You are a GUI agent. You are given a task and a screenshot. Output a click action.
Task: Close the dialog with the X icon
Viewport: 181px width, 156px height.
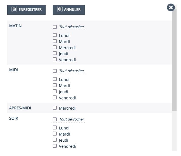[171, 8]
